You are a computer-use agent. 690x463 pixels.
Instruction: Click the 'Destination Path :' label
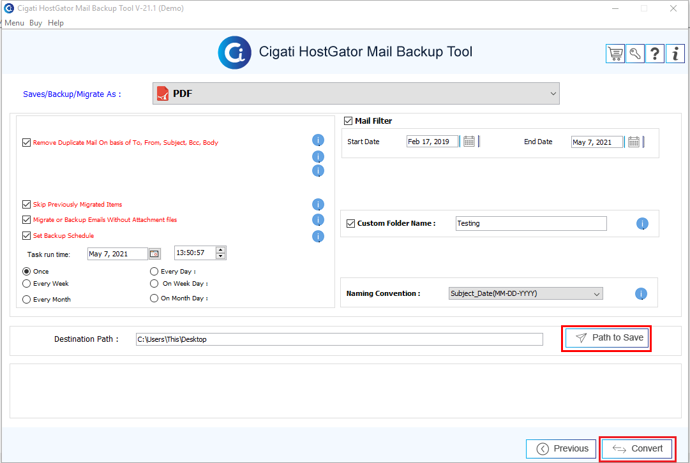coord(86,339)
